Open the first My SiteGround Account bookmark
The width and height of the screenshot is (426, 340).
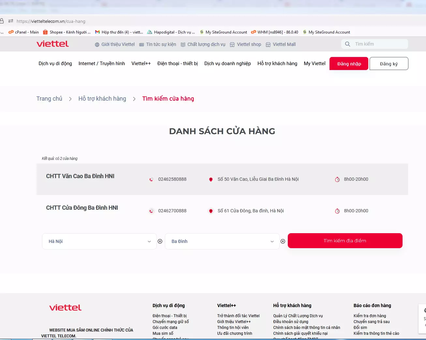pos(223,32)
